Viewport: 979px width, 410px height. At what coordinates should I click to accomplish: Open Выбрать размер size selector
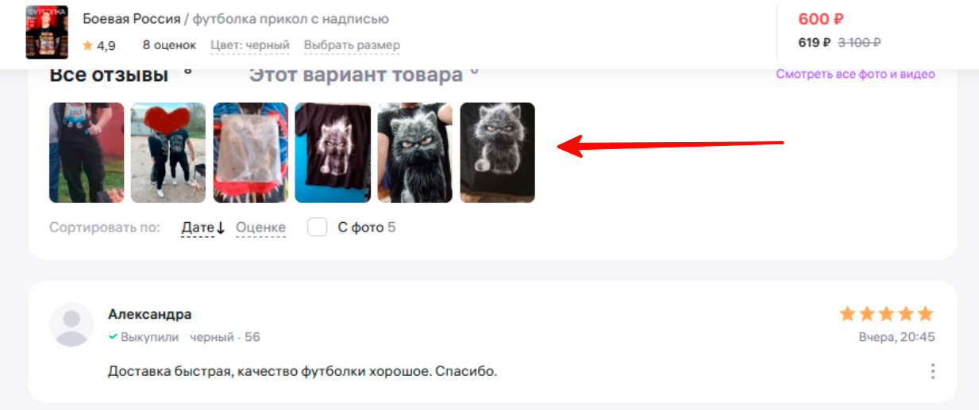[352, 45]
